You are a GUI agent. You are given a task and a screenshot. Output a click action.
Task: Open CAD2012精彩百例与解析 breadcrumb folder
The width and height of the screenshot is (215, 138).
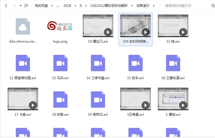[x=109, y=6]
